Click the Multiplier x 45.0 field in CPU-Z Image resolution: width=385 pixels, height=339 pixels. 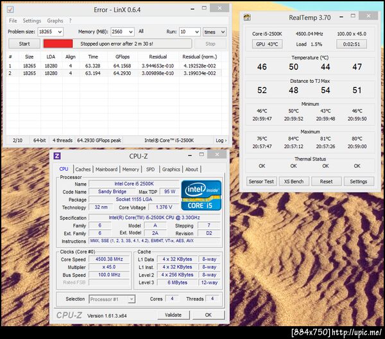(109, 267)
